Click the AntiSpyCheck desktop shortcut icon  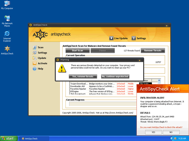coord(7,49)
